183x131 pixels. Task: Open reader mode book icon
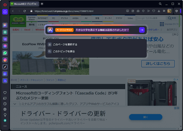[127, 11]
